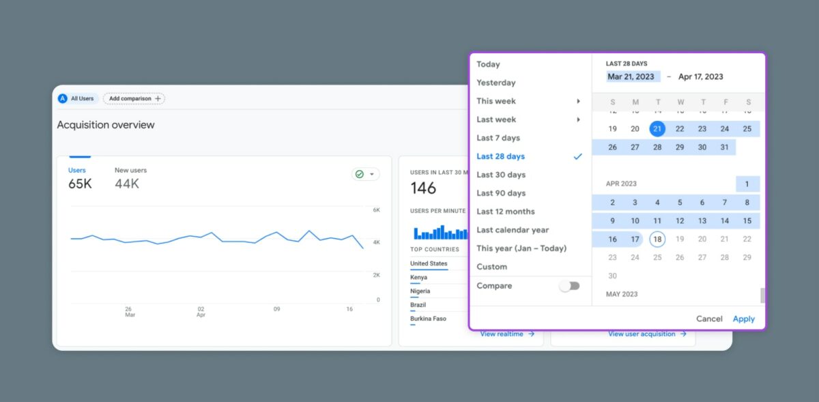Click the All Users avatar icon
Screen dimensions: 819x402
pos(63,98)
